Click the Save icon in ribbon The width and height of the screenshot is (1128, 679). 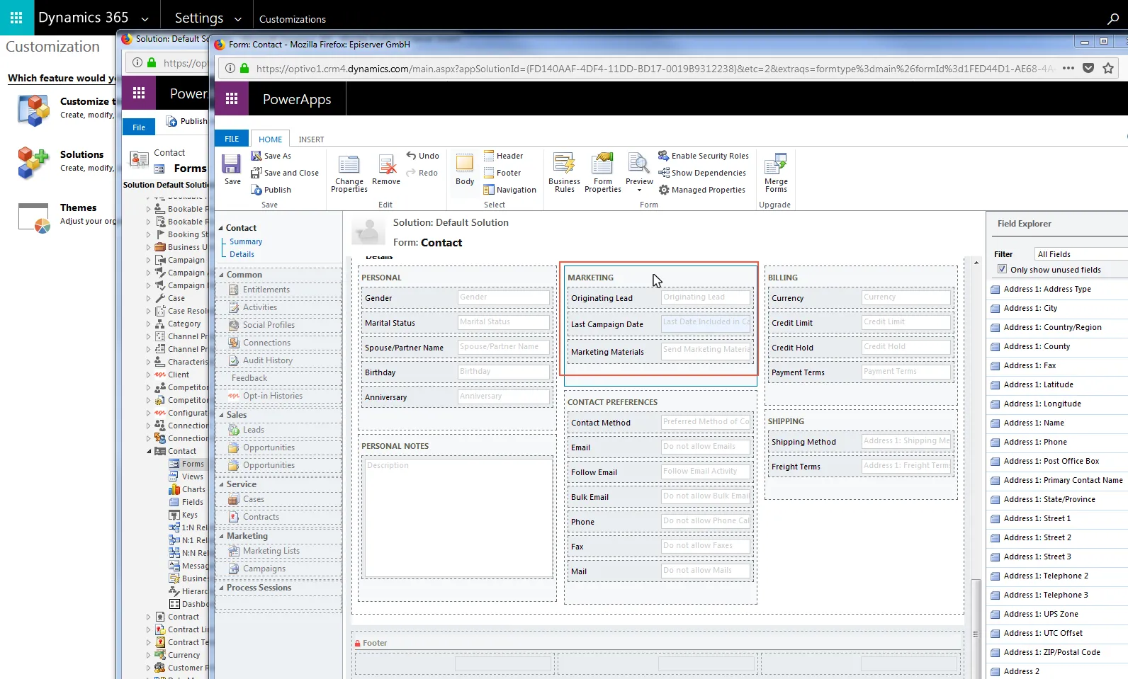[x=232, y=170]
